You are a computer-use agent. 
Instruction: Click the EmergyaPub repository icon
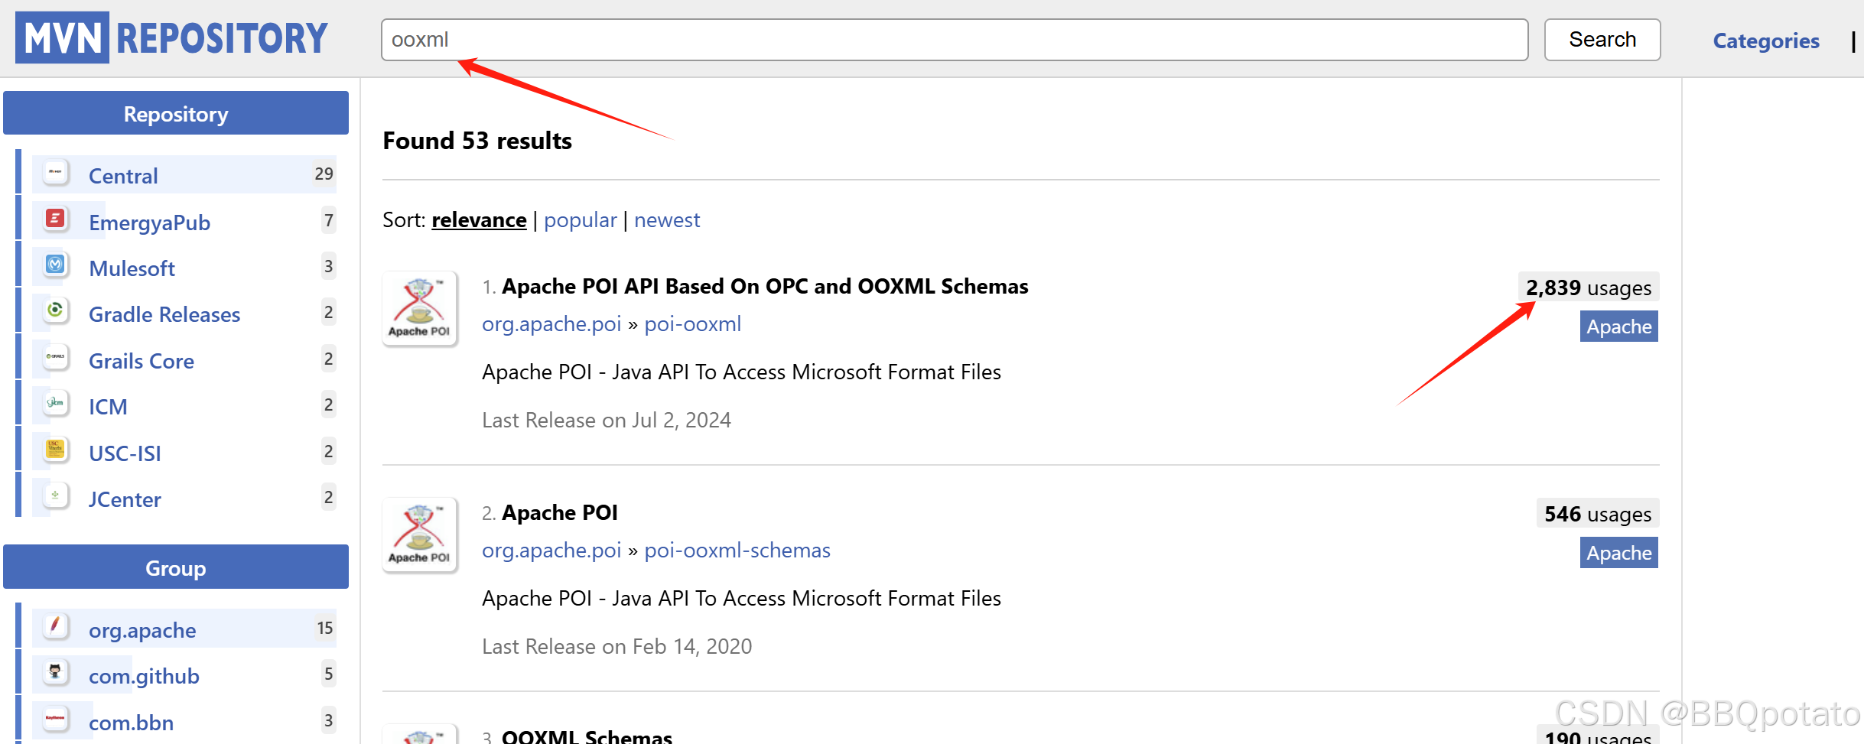[x=55, y=219]
